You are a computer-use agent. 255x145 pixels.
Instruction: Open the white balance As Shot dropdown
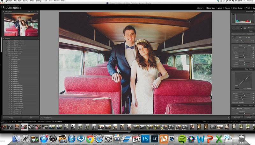click(249, 37)
